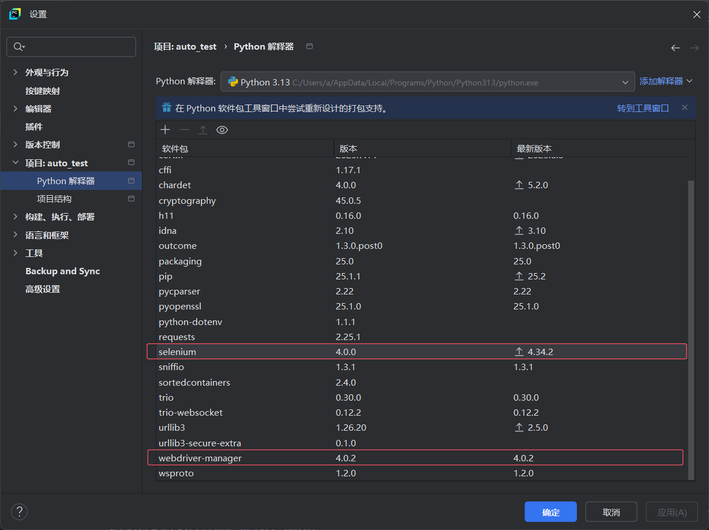
Task: Select the pip package row
Action: [x=422, y=276]
